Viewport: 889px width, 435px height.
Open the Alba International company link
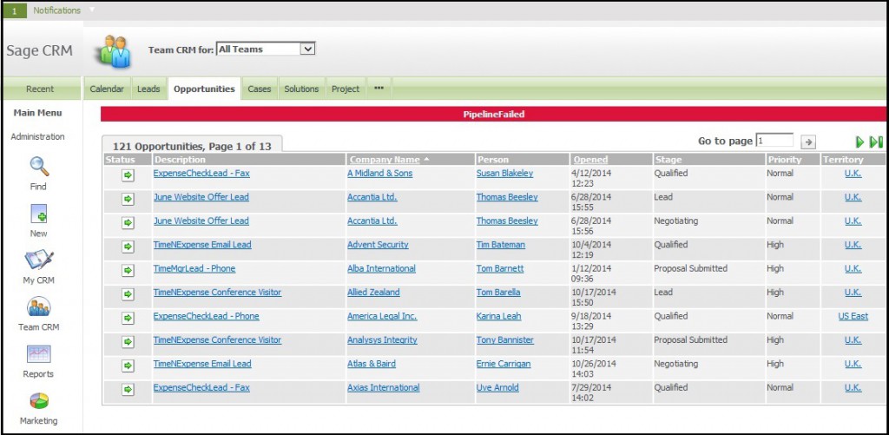(x=382, y=269)
